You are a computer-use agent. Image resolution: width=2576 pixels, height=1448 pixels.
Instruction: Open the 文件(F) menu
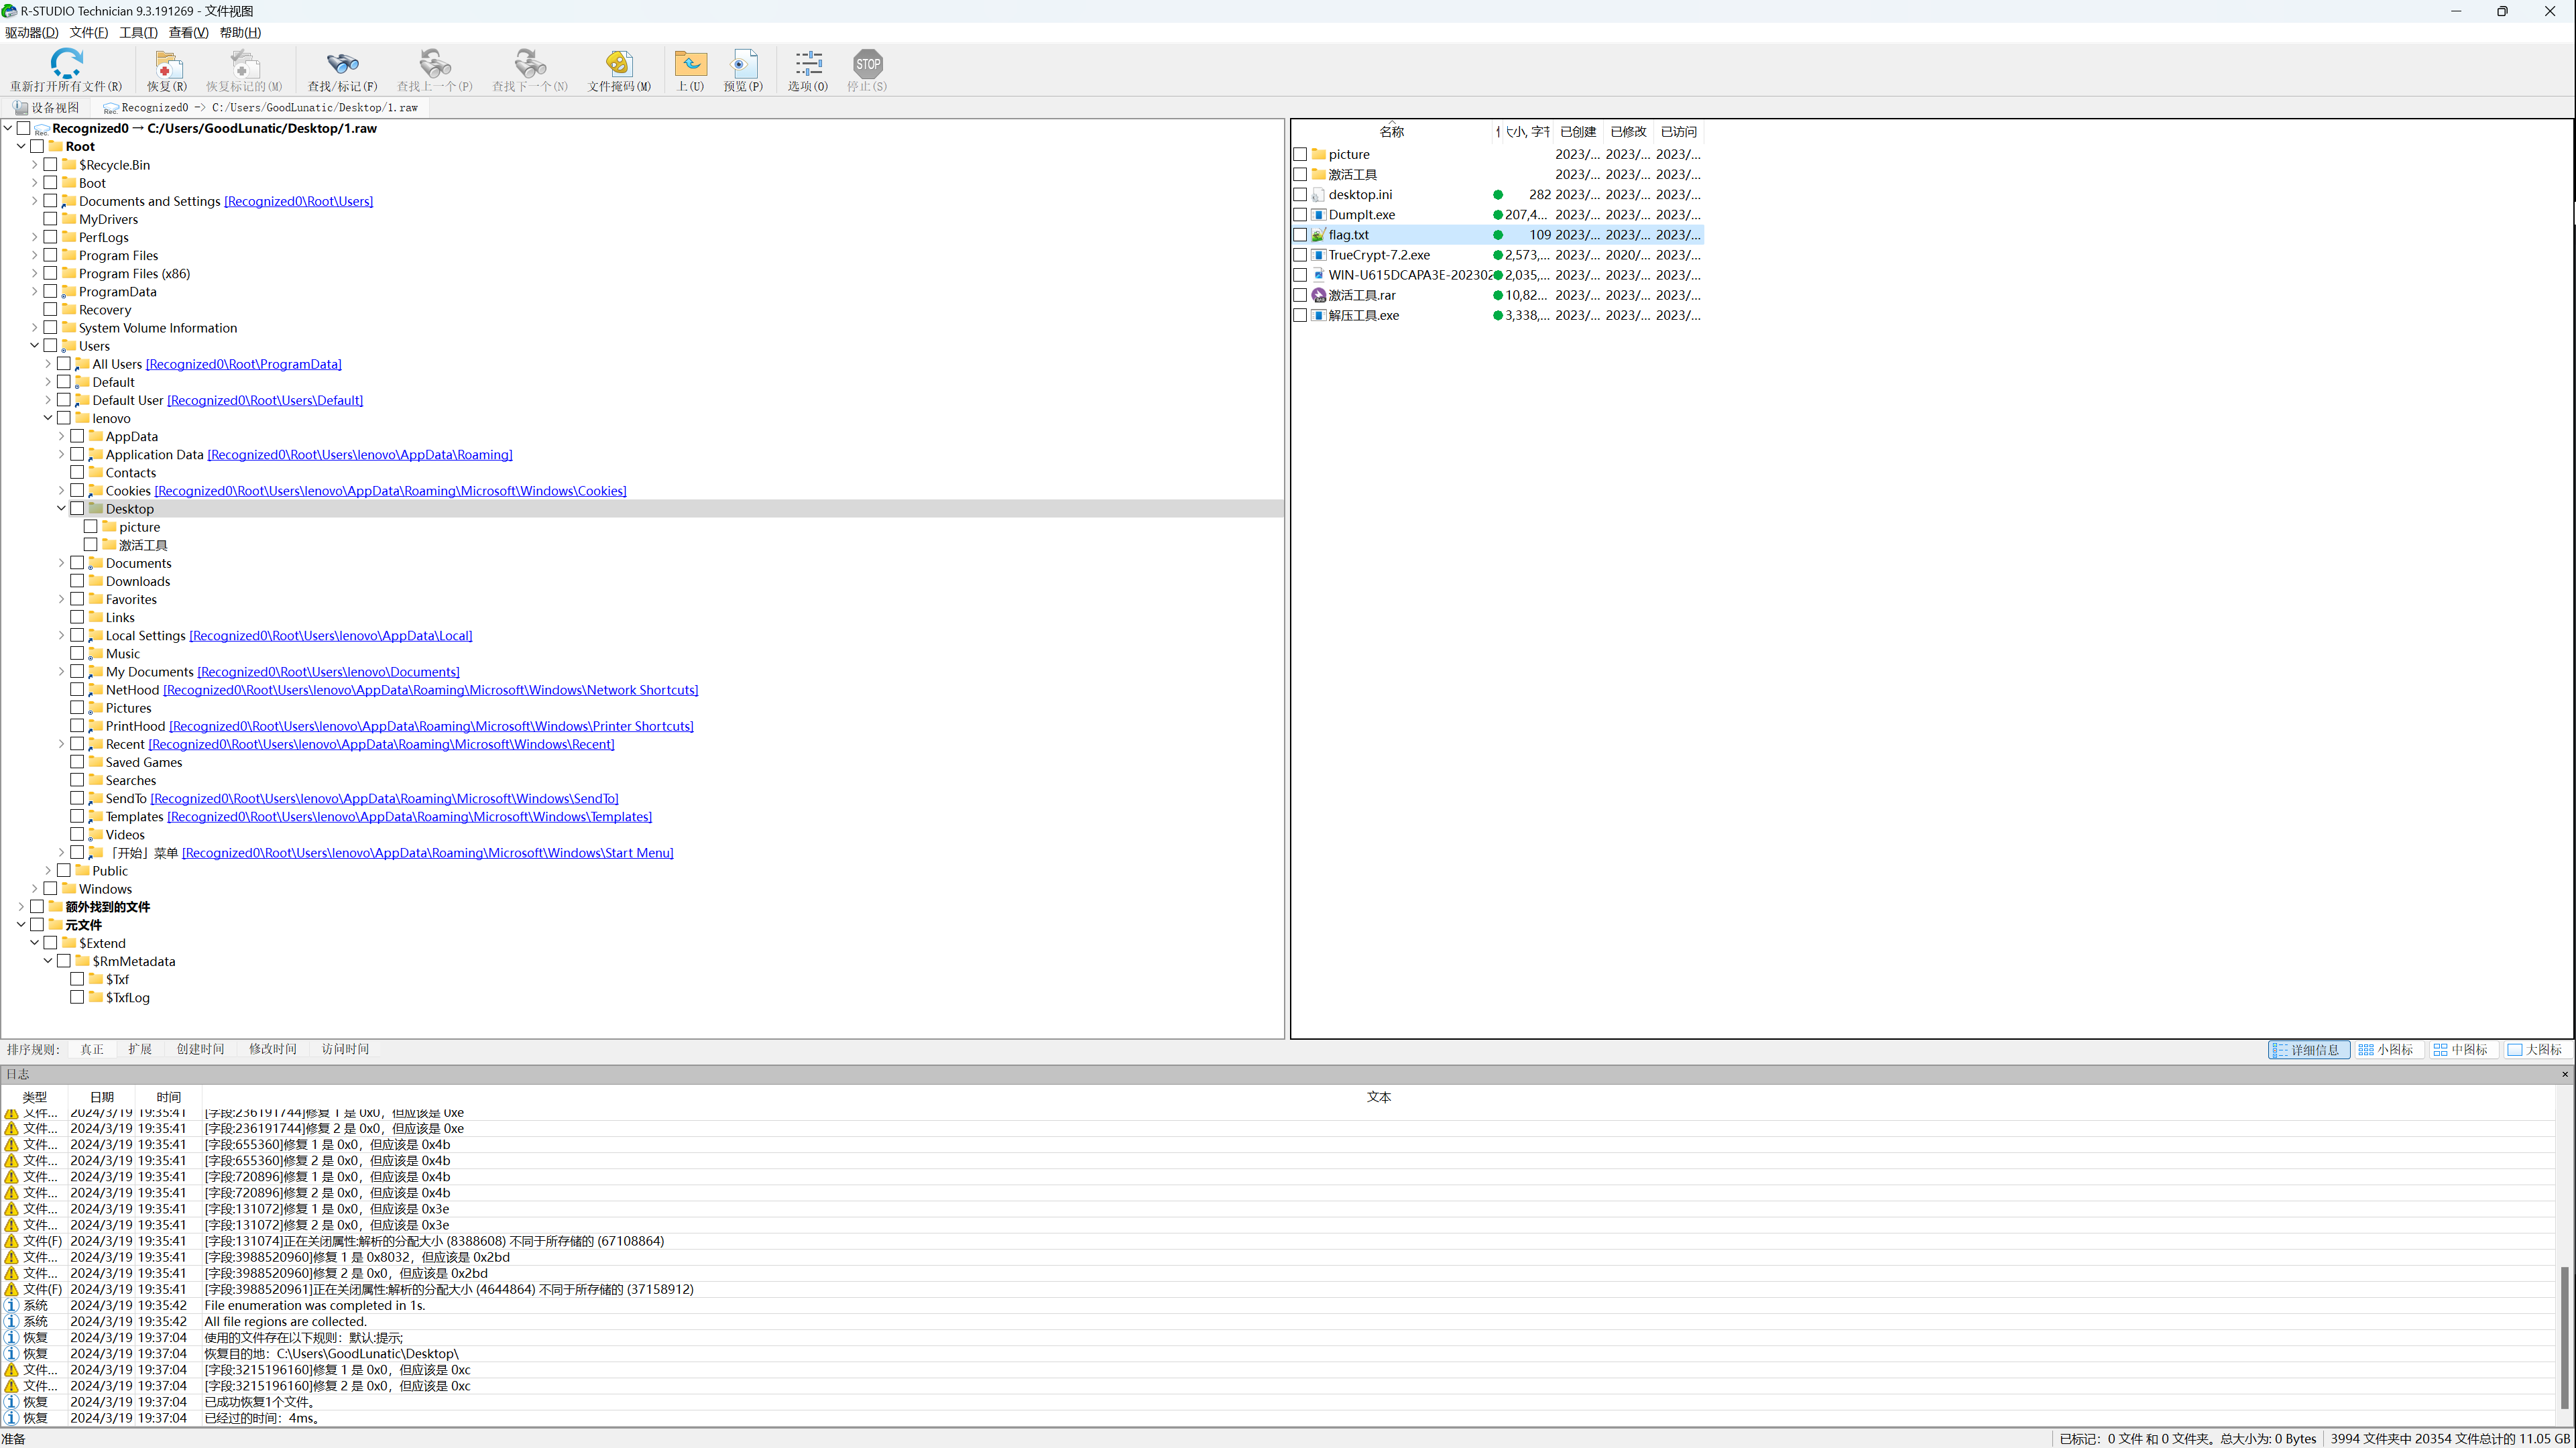click(x=89, y=32)
